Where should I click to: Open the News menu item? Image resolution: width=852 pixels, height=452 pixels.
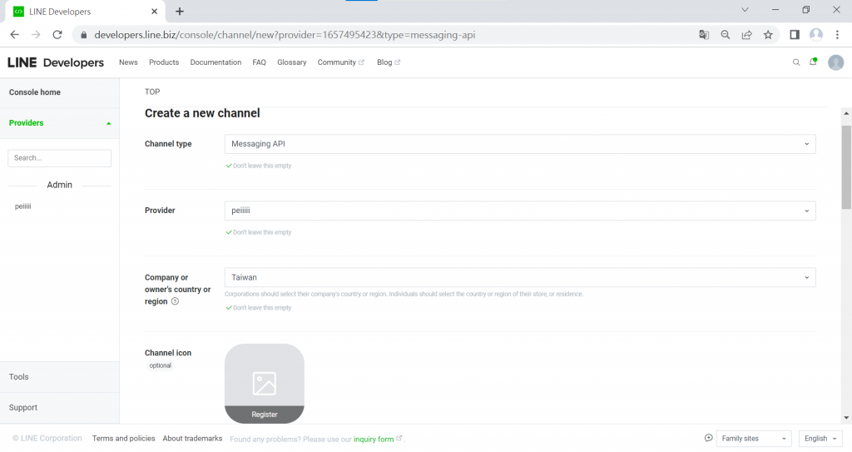pos(128,62)
